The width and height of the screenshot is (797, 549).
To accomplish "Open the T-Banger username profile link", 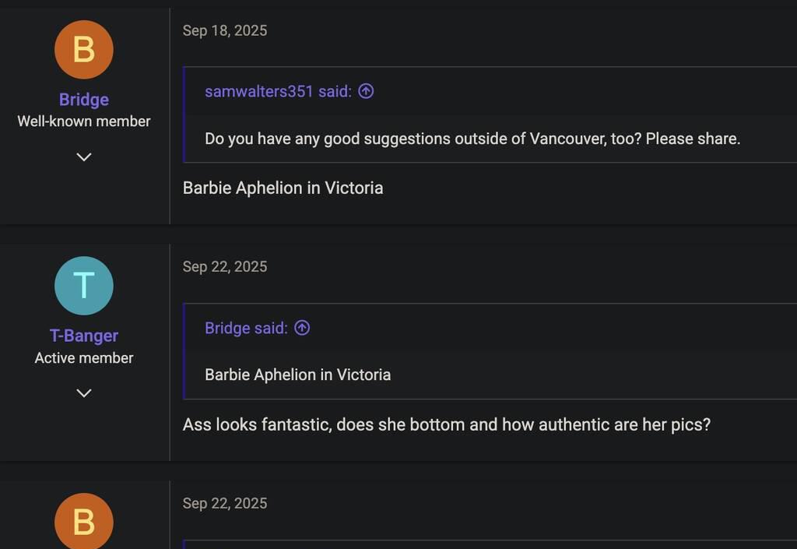I will [x=84, y=336].
